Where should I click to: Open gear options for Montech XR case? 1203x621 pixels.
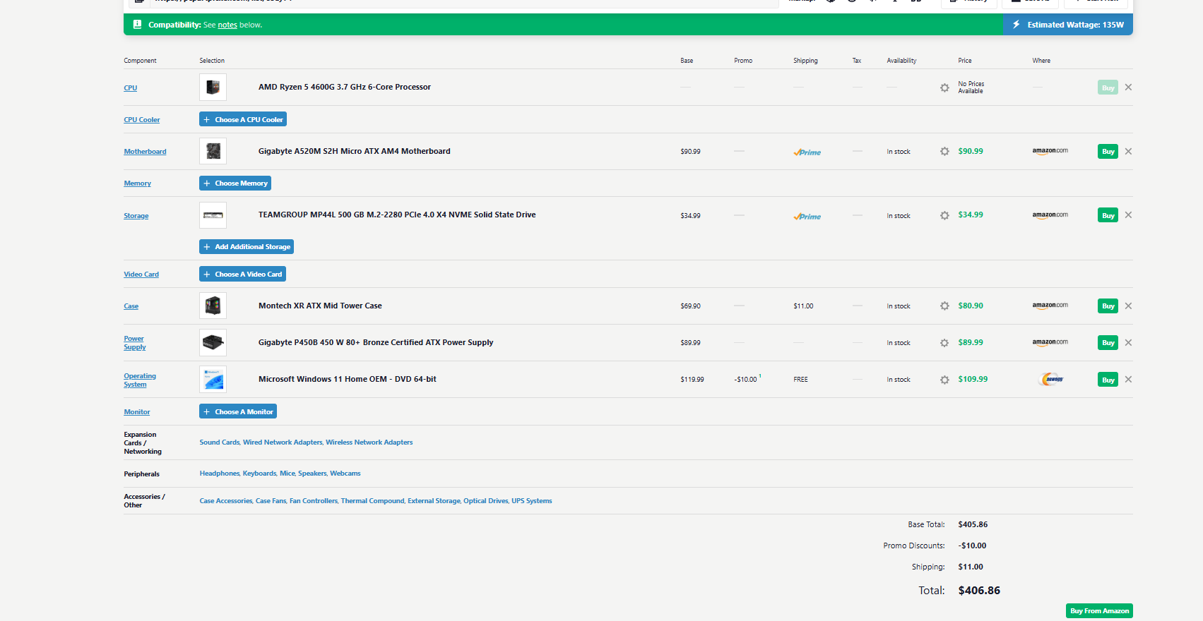click(x=944, y=306)
